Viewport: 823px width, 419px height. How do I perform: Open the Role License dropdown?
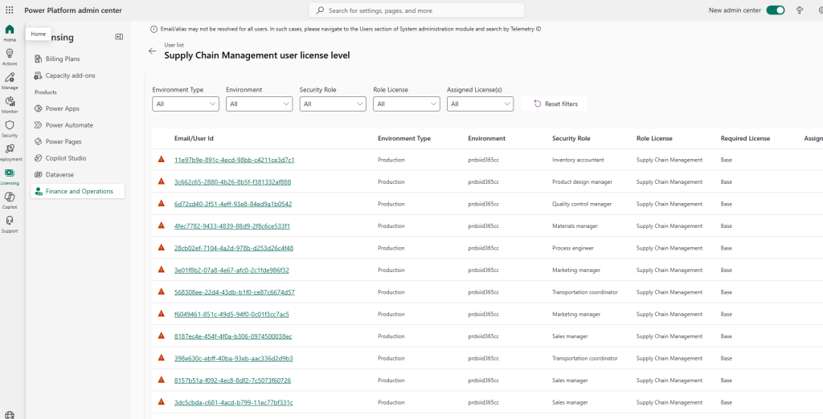[x=406, y=104]
